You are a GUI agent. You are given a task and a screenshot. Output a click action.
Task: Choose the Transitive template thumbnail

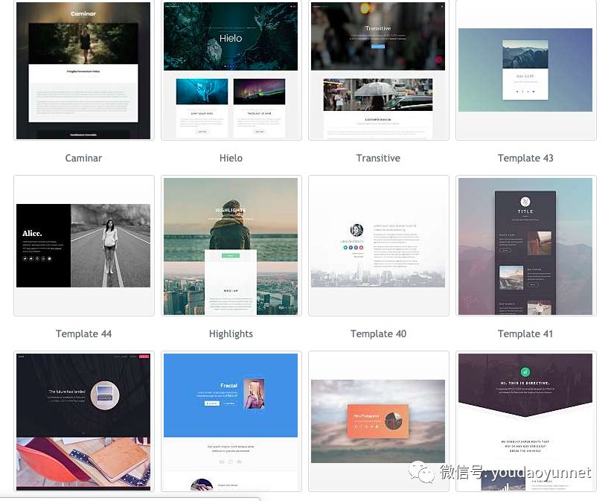point(378,70)
